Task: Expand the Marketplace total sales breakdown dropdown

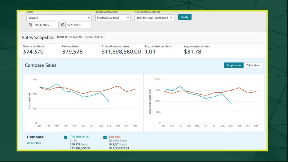Action: click(113, 17)
